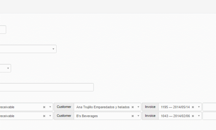Focus the field after invoice 1043
The height and width of the screenshot is (130, 216).
209,116
